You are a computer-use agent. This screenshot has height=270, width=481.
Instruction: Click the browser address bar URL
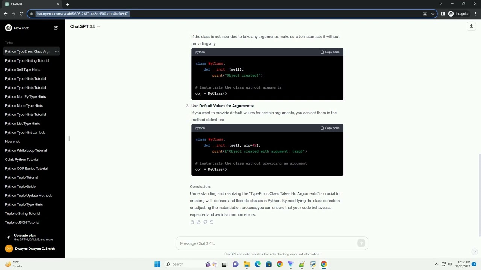[83, 14]
